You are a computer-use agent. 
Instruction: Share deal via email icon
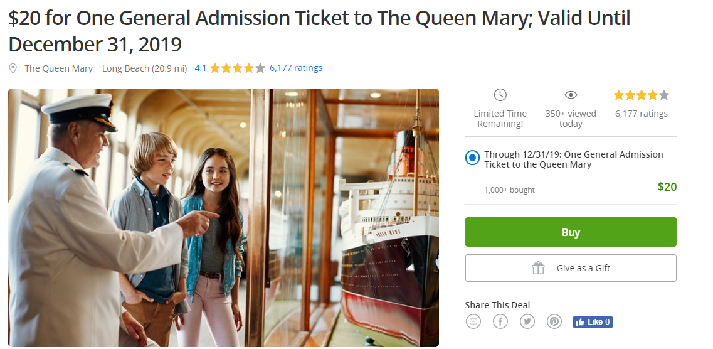(x=473, y=321)
